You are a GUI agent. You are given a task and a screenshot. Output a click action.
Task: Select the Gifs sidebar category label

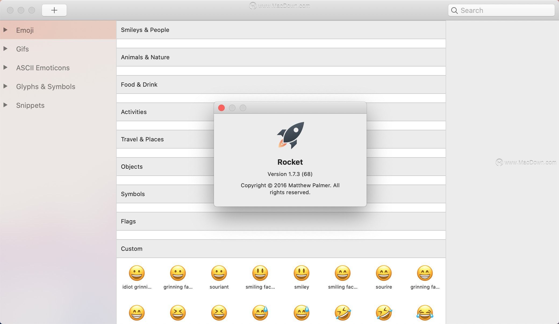[22, 49]
